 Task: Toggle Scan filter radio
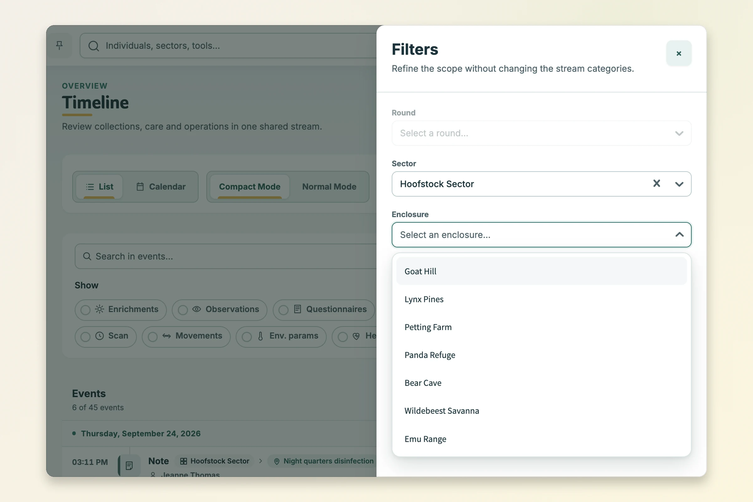pos(85,337)
